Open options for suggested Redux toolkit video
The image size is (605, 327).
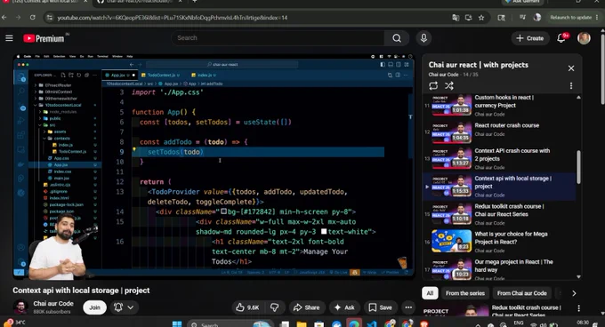click(579, 308)
